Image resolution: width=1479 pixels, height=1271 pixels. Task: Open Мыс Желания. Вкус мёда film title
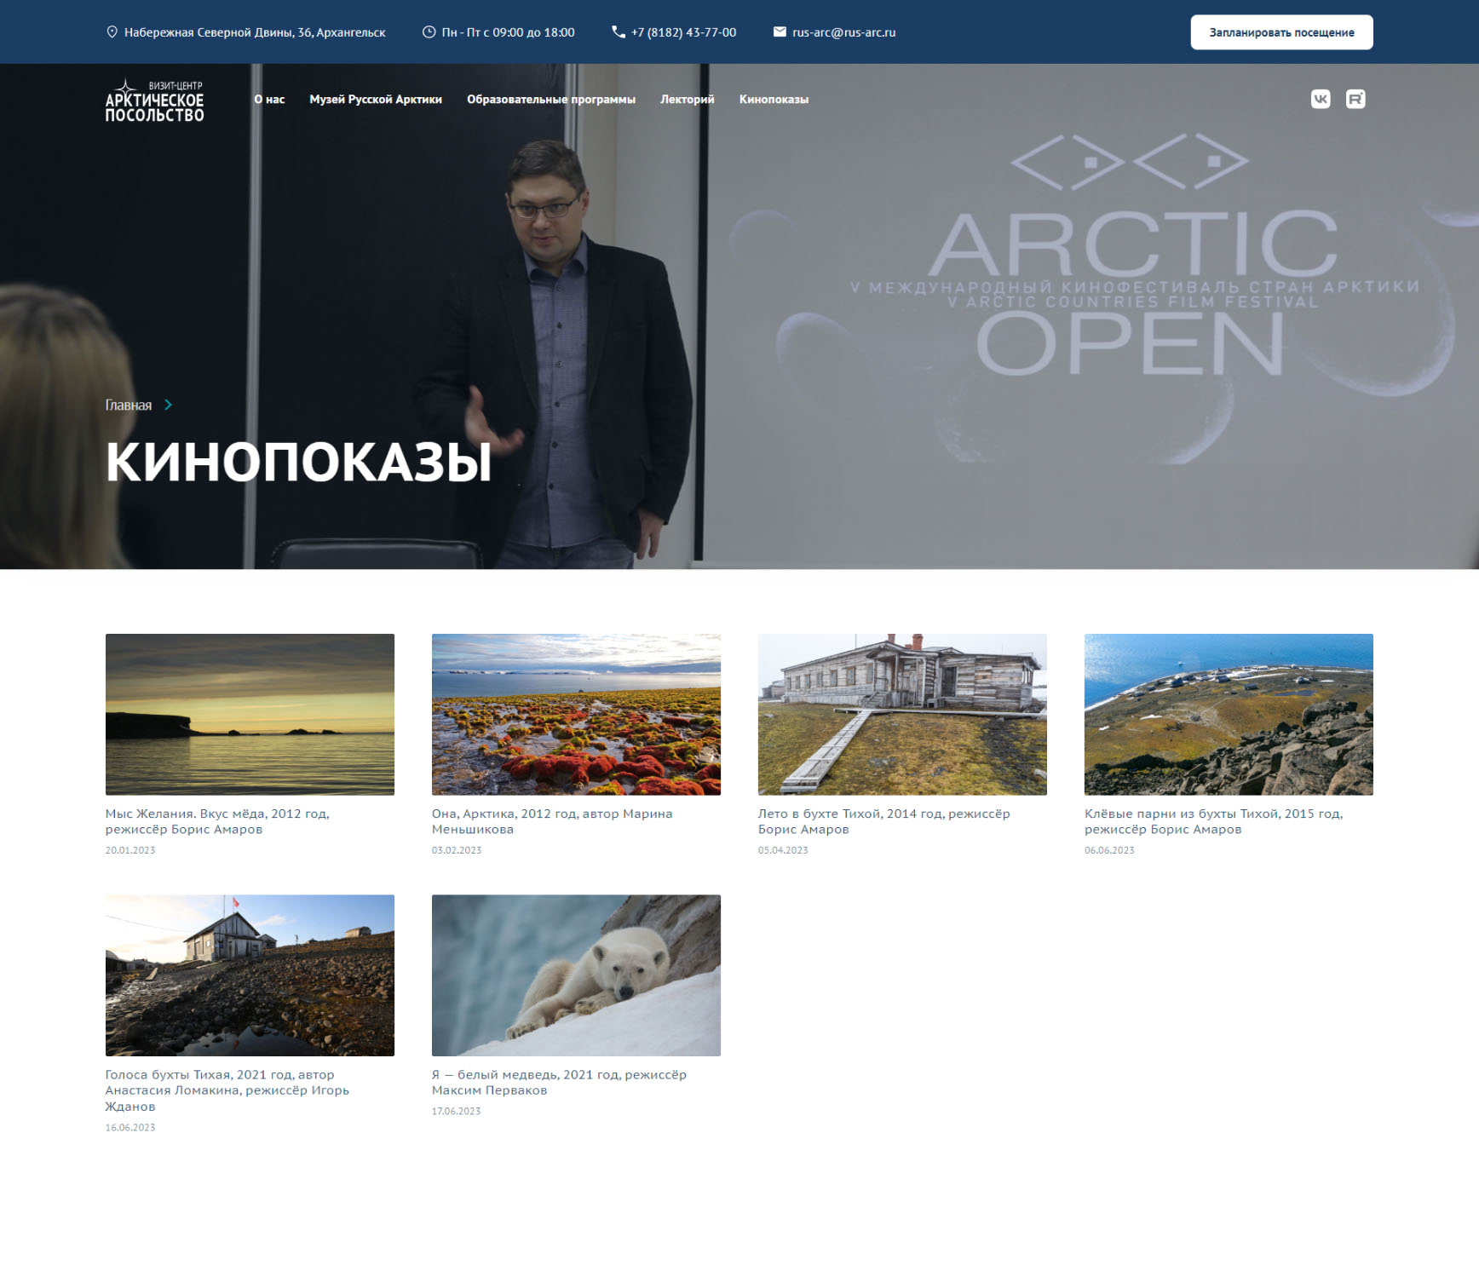click(x=217, y=821)
